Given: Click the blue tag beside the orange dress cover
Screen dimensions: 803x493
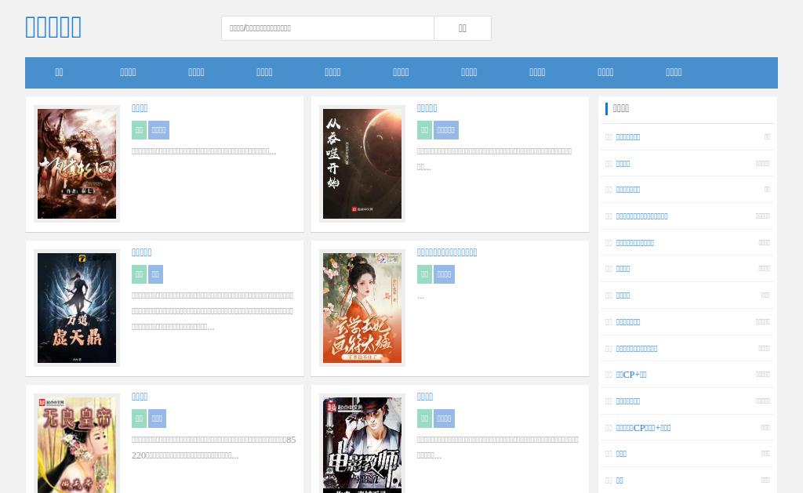Looking at the screenshot, I should [x=444, y=274].
